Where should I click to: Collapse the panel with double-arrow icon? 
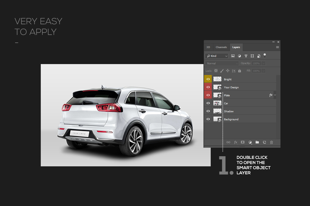coord(273,42)
